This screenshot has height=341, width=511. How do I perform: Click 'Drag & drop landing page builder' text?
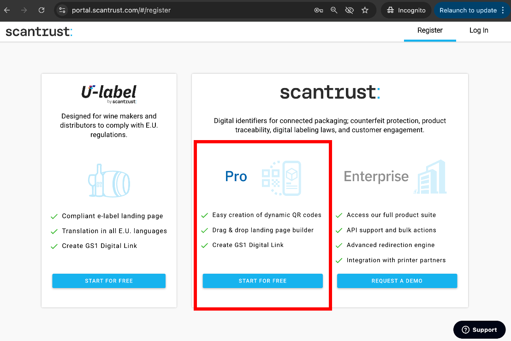pyautogui.click(x=263, y=230)
